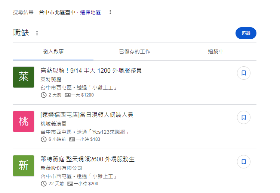Open three-dot menu beside search results location
Screen dimensions: 280x193
pos(110,12)
